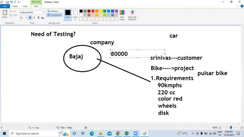Click the zoom slider handle
This screenshot has height=137, width=244.
point(231,127)
